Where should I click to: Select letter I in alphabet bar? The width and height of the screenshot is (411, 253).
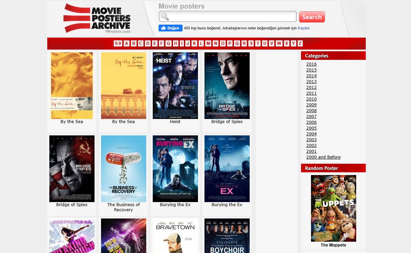click(x=182, y=43)
